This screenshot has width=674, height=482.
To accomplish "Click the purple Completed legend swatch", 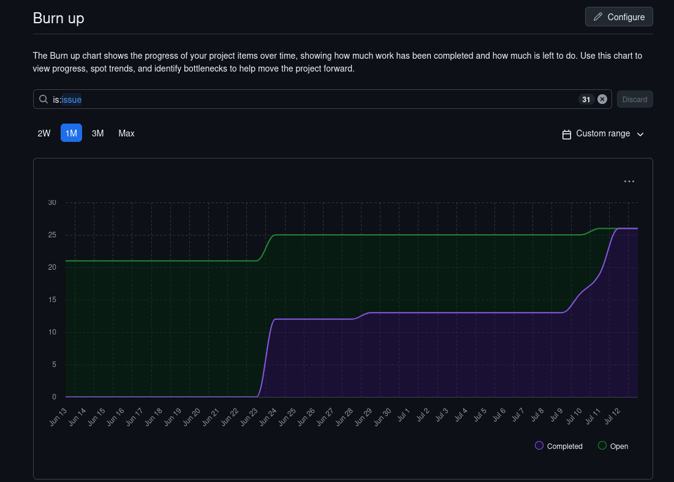I will pyautogui.click(x=539, y=446).
